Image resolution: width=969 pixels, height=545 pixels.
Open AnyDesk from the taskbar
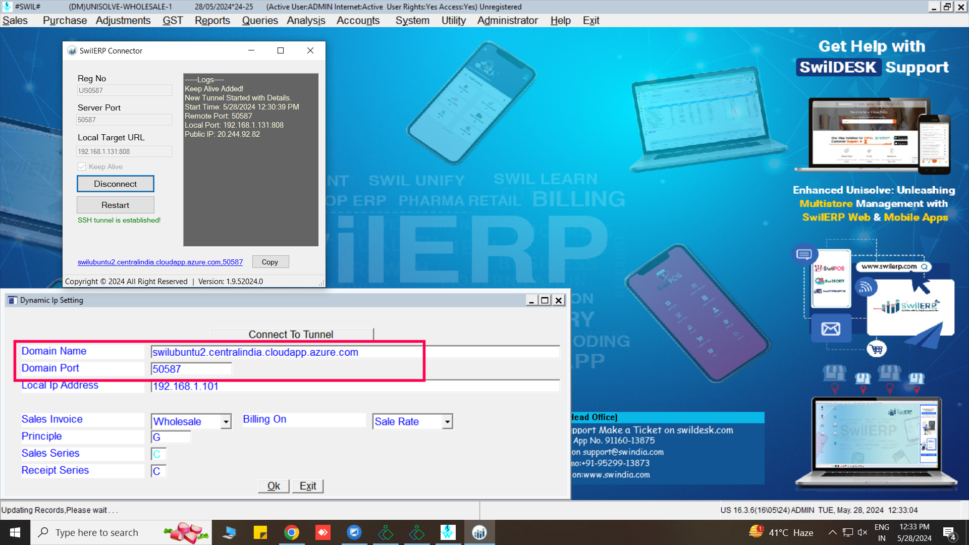coord(323,532)
